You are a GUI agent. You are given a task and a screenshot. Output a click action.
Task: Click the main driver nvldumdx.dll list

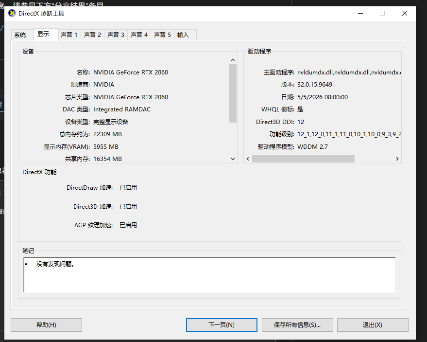tap(349, 72)
